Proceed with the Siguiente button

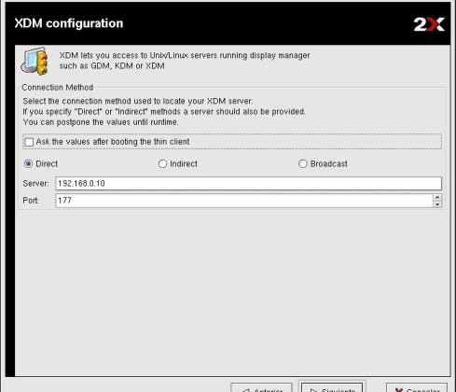click(332, 388)
